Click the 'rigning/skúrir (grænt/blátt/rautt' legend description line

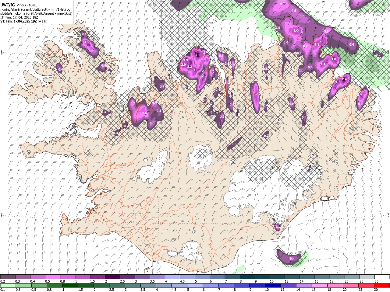click(x=36, y=9)
